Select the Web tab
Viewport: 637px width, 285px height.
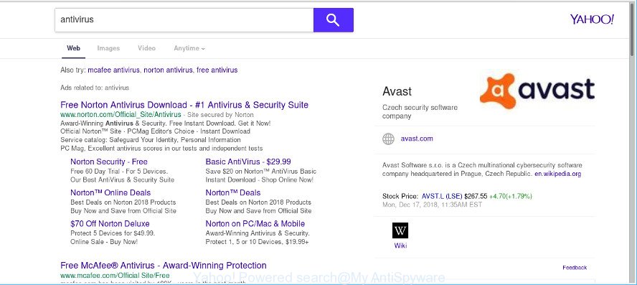tap(74, 48)
